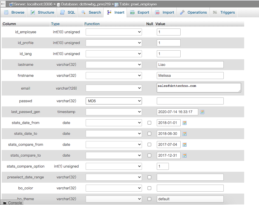Open the Function dropdown for stats_date_from
259x205 pixels.
tap(114, 123)
